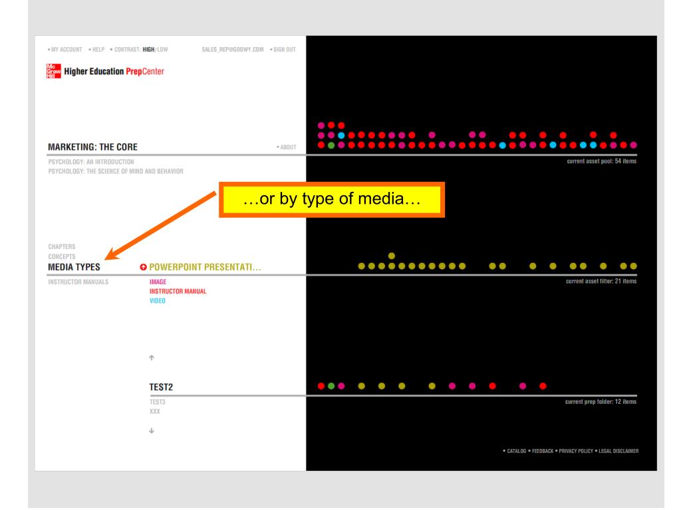Open the Privacy Policy link
The image size is (681, 510).
pyautogui.click(x=576, y=451)
